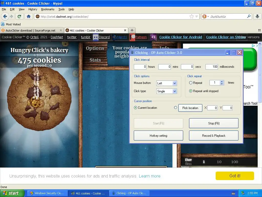
Task: Click the keyboard icon in the taskbar
Action: pyautogui.click(x=233, y=193)
